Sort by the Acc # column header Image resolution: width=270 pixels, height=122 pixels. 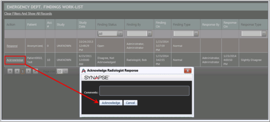(x=50, y=24)
